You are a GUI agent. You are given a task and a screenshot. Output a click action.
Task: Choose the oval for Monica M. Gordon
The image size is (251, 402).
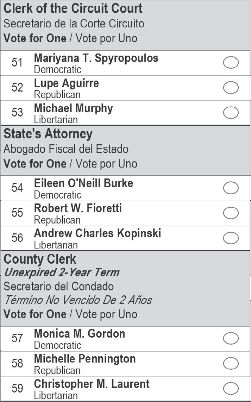[231, 338]
